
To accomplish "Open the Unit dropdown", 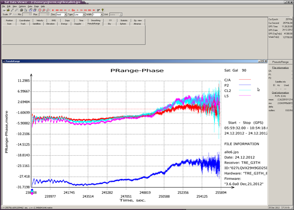I will (x=121, y=14).
